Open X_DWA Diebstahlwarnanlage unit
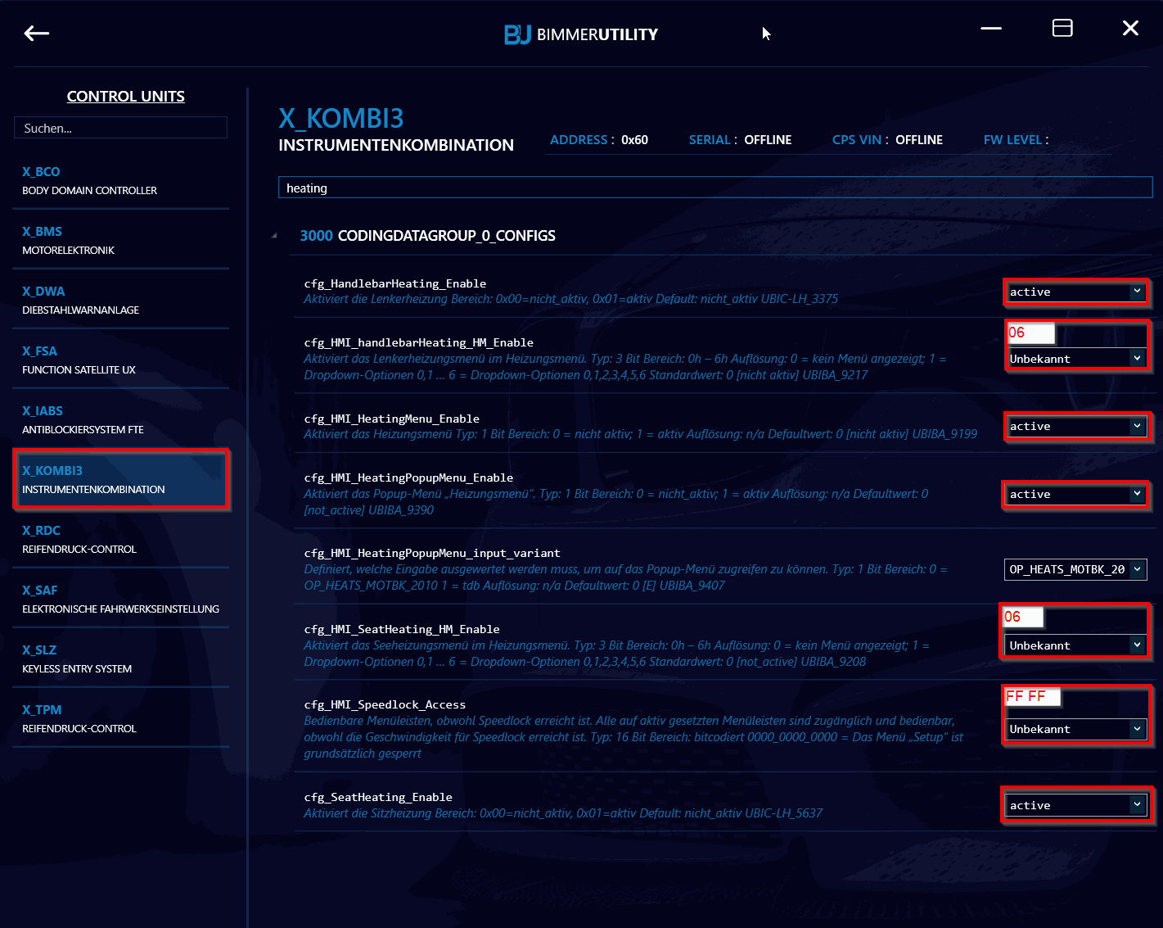Image resolution: width=1163 pixels, height=928 pixels. (120, 300)
